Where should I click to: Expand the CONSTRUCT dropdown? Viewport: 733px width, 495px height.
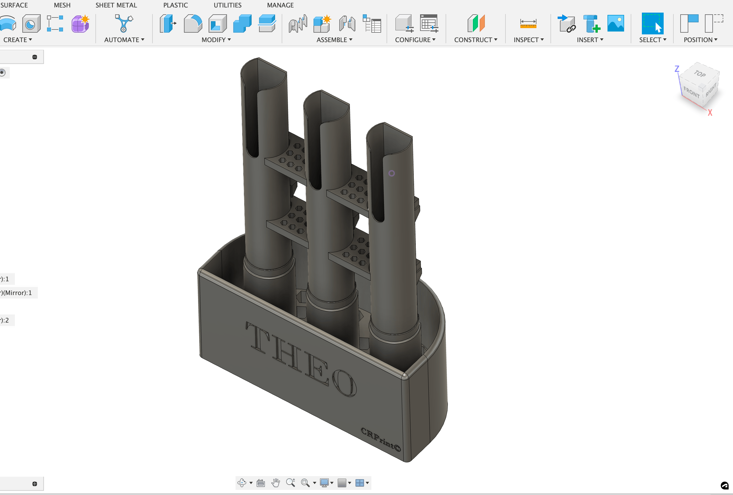point(476,40)
